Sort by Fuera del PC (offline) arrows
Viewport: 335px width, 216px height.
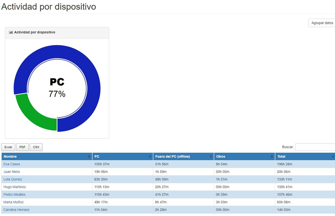pyautogui.click(x=211, y=157)
